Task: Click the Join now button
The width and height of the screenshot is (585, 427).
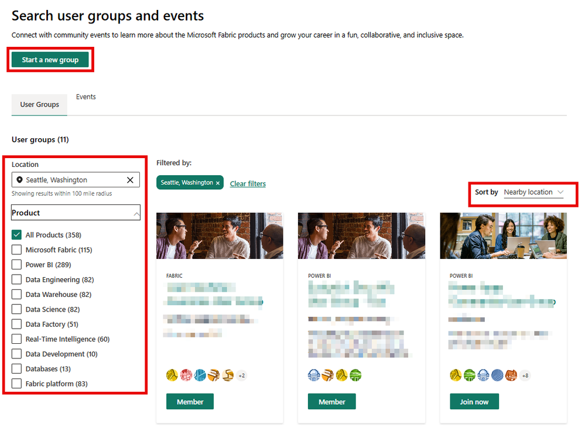Action: click(x=474, y=402)
